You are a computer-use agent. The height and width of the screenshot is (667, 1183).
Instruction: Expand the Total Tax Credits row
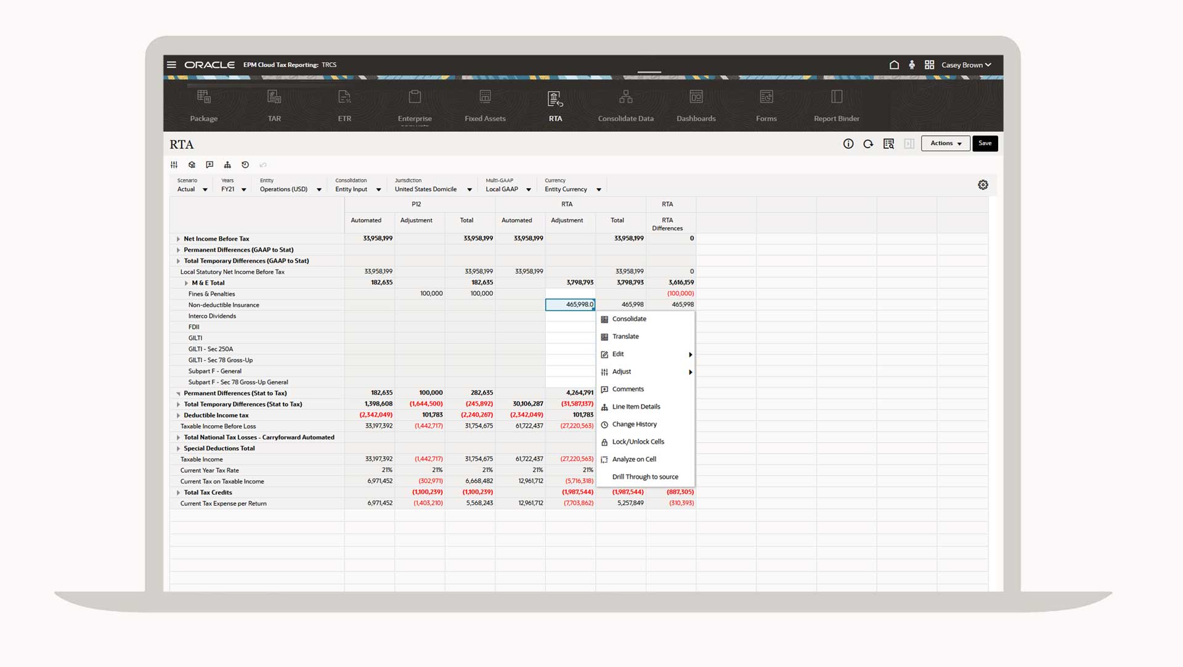pos(178,493)
